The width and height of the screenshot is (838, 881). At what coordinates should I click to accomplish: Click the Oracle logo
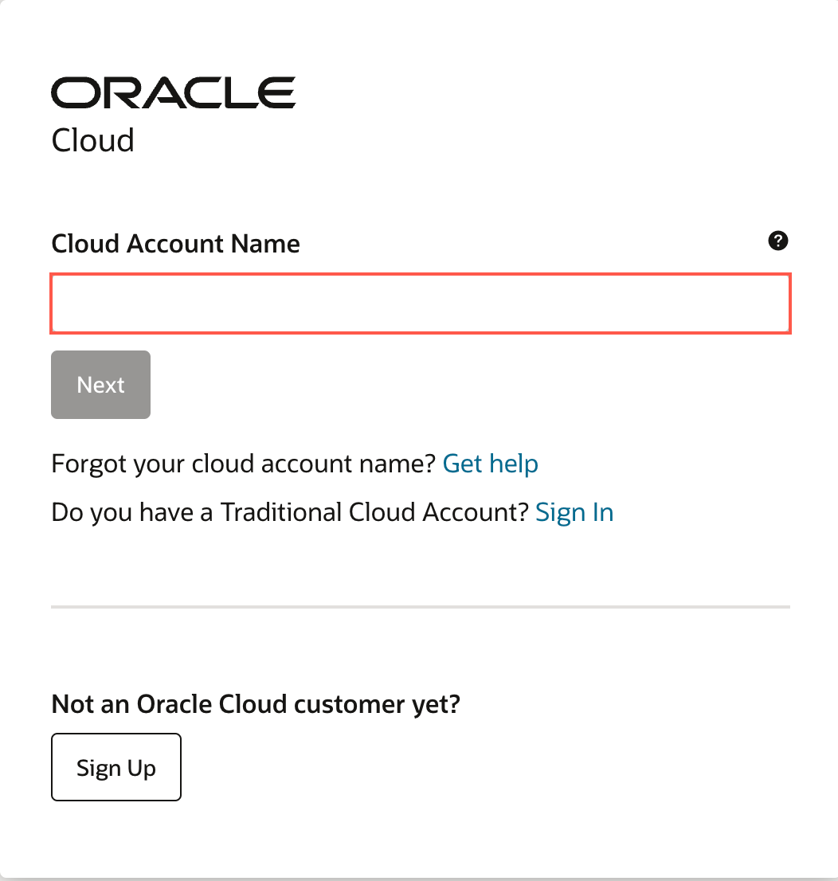click(173, 93)
